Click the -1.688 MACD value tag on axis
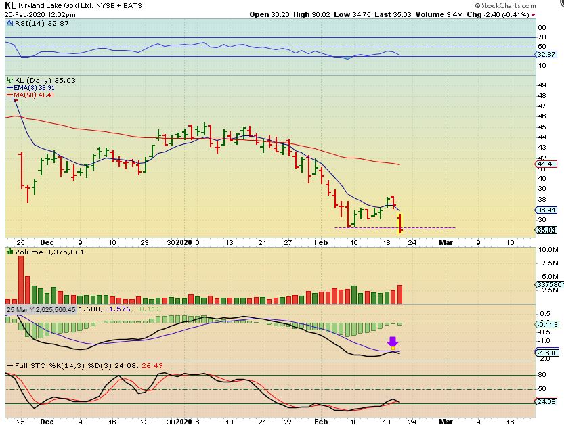The width and height of the screenshot is (564, 425). click(x=547, y=353)
